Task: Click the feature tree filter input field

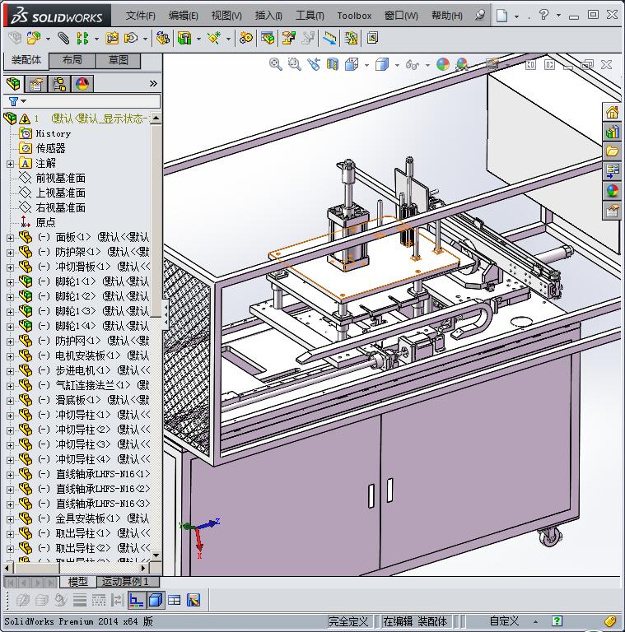Action: click(x=82, y=100)
